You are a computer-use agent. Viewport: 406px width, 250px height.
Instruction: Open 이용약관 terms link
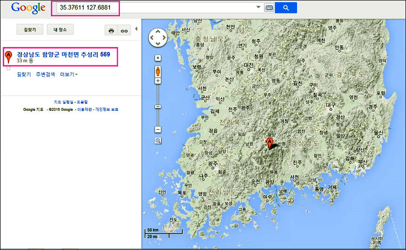point(84,110)
